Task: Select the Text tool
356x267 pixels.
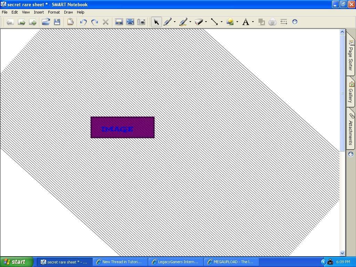Action: 246,22
